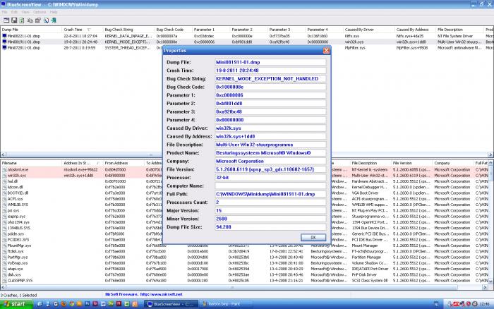Click the Processors Count field value
This screenshot has width=494, height=309.
(270, 202)
